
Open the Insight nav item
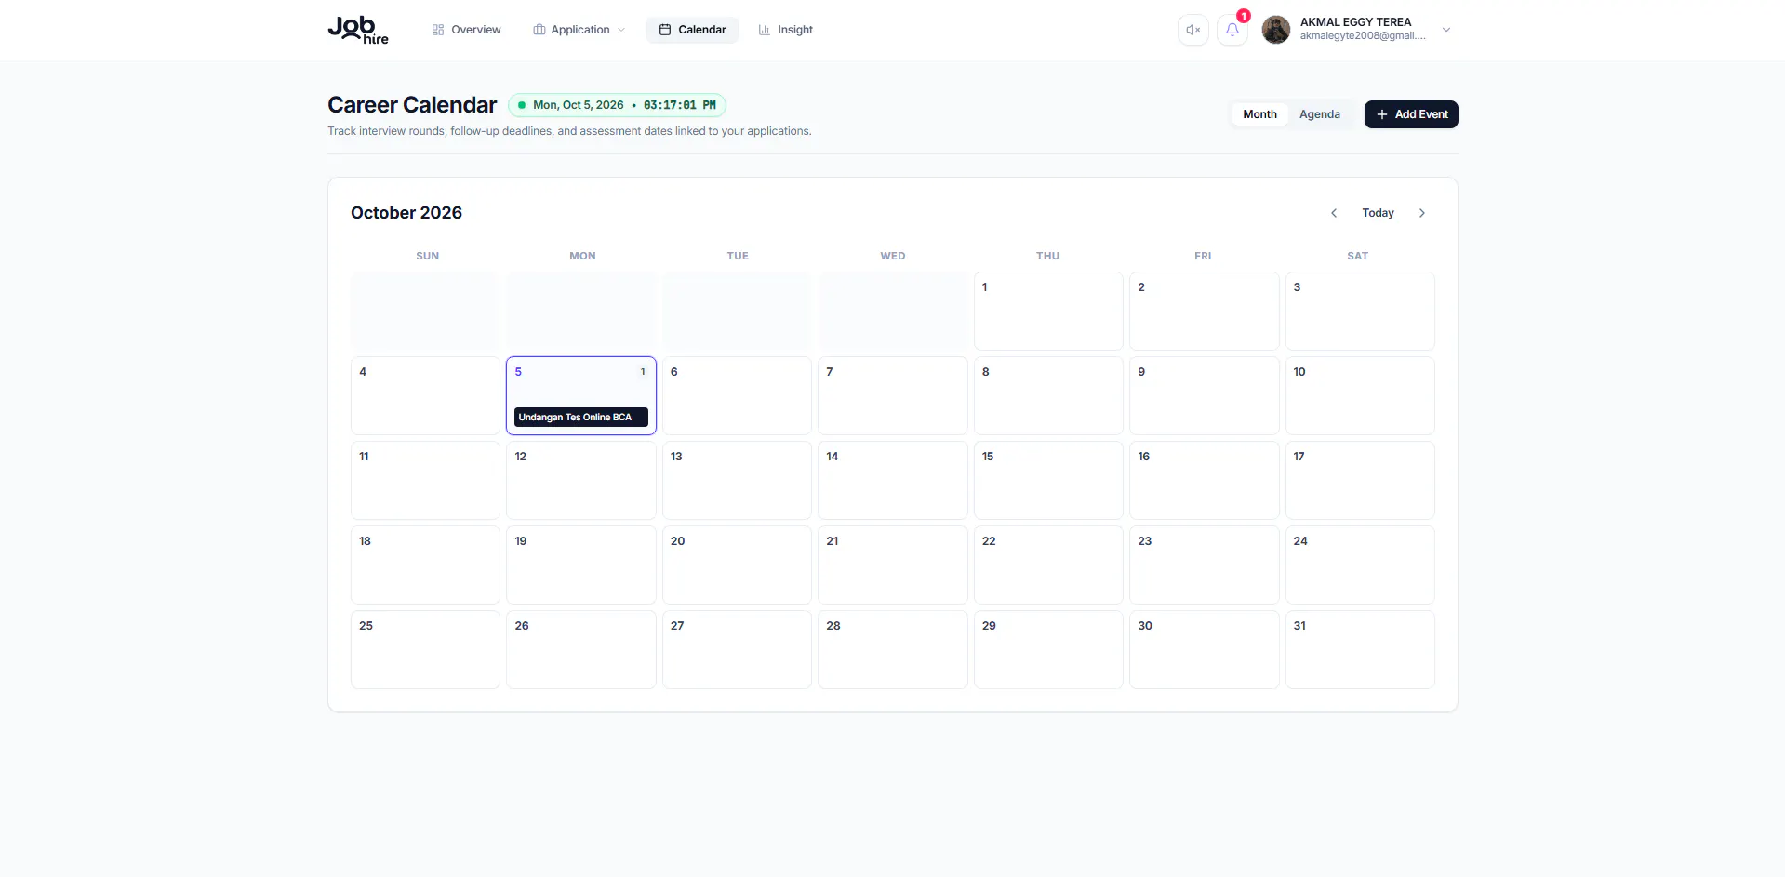pyautogui.click(x=785, y=30)
